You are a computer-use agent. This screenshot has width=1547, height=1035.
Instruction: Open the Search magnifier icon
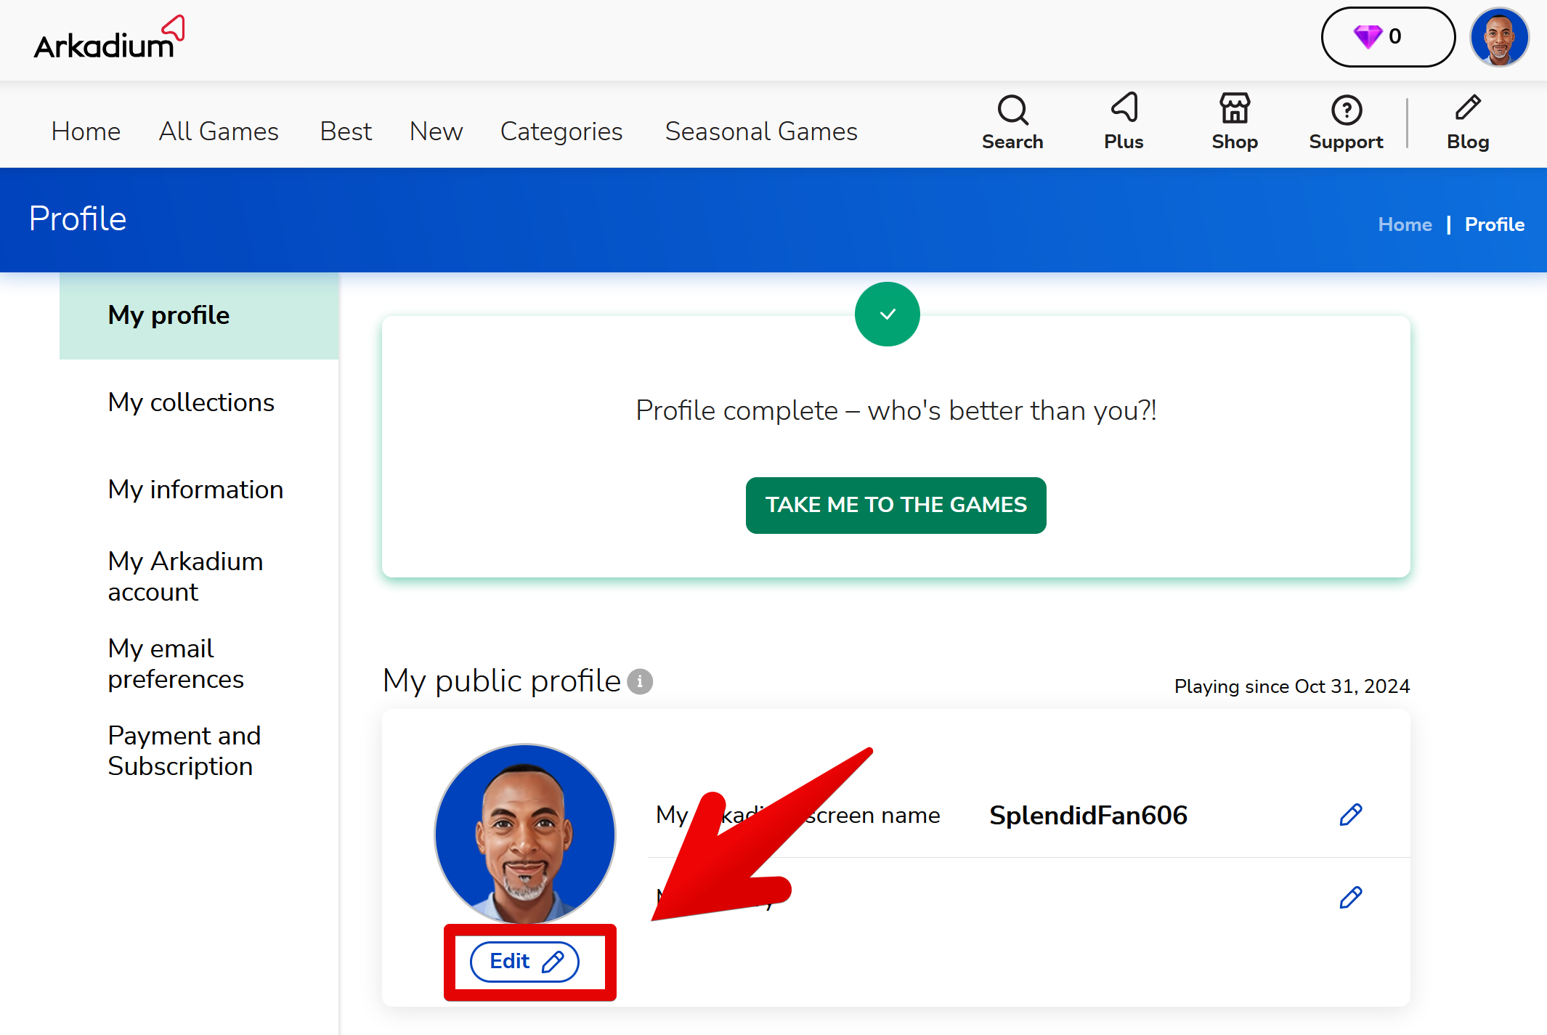(1012, 122)
